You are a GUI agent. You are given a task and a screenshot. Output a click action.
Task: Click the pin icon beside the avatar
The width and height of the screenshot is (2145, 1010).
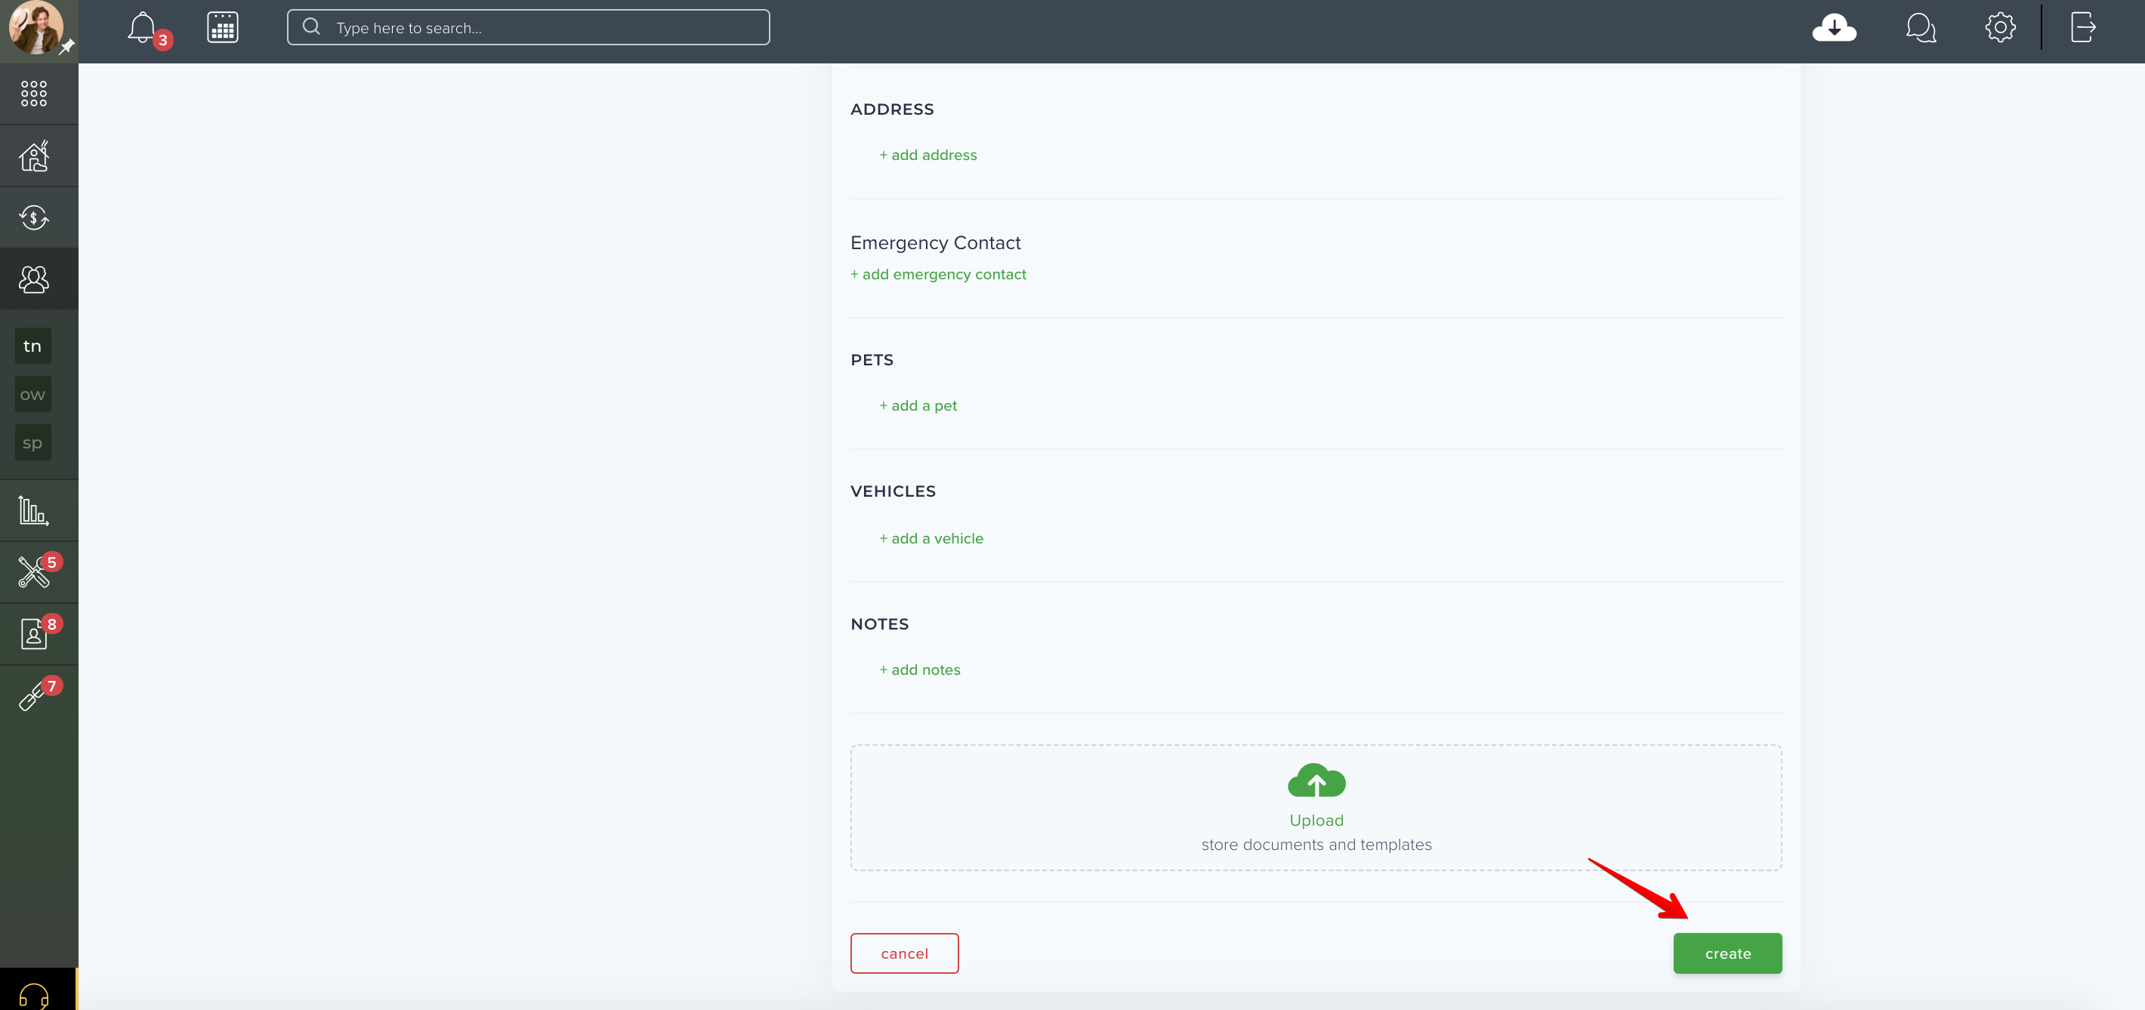[x=67, y=47]
